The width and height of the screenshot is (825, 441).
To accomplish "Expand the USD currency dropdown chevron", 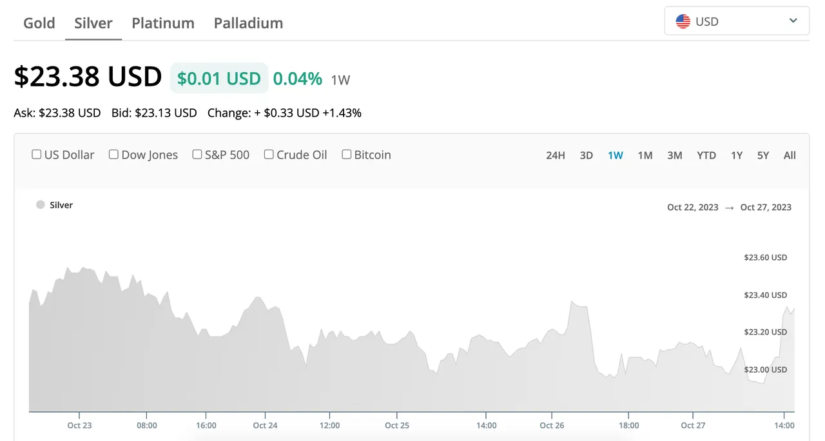I will coord(793,21).
